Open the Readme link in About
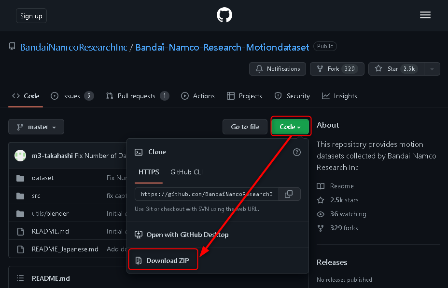Viewport: 448px width, 288px height. pos(336,186)
